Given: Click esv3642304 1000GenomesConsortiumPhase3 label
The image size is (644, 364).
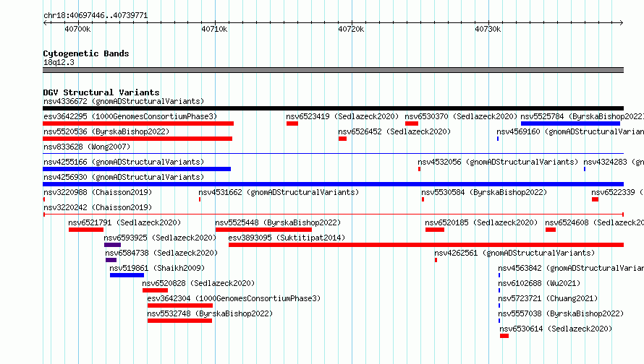Looking at the screenshot, I should click(x=234, y=298).
